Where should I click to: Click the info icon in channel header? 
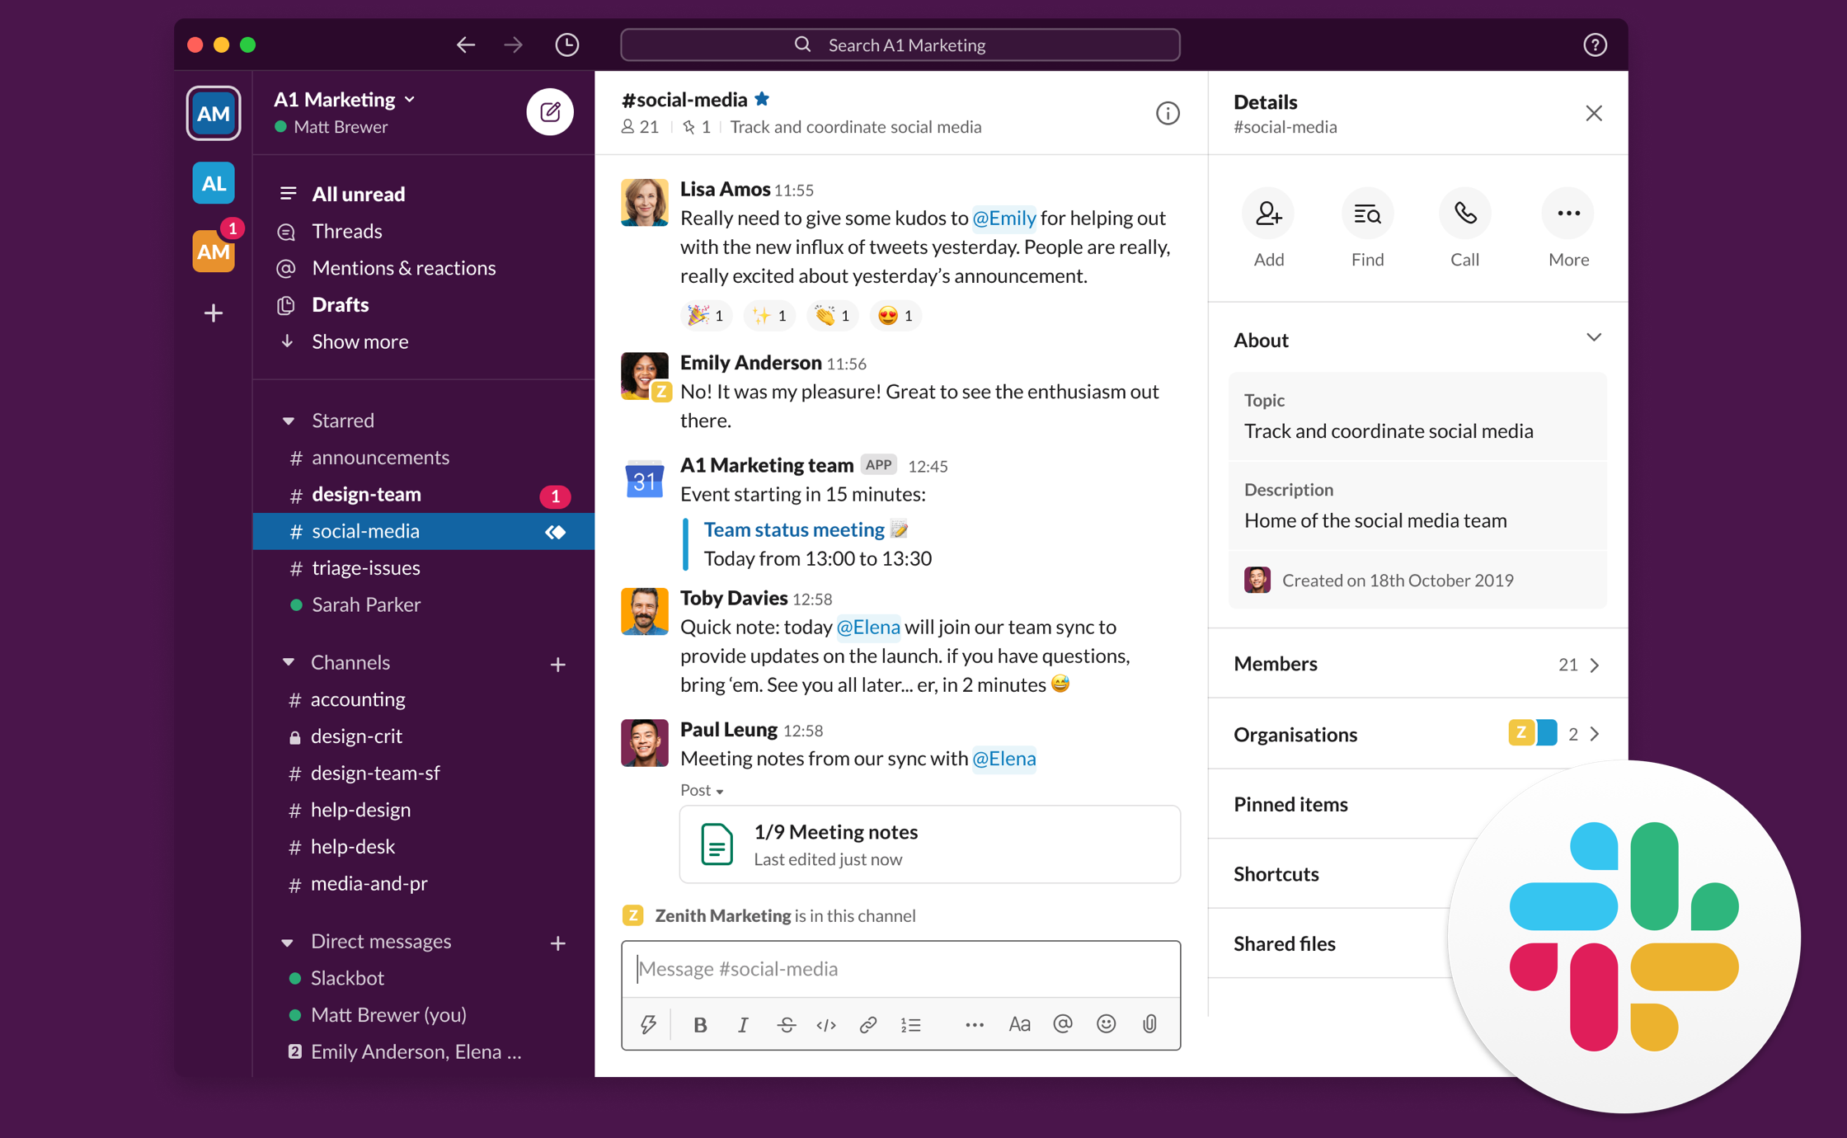(1168, 112)
